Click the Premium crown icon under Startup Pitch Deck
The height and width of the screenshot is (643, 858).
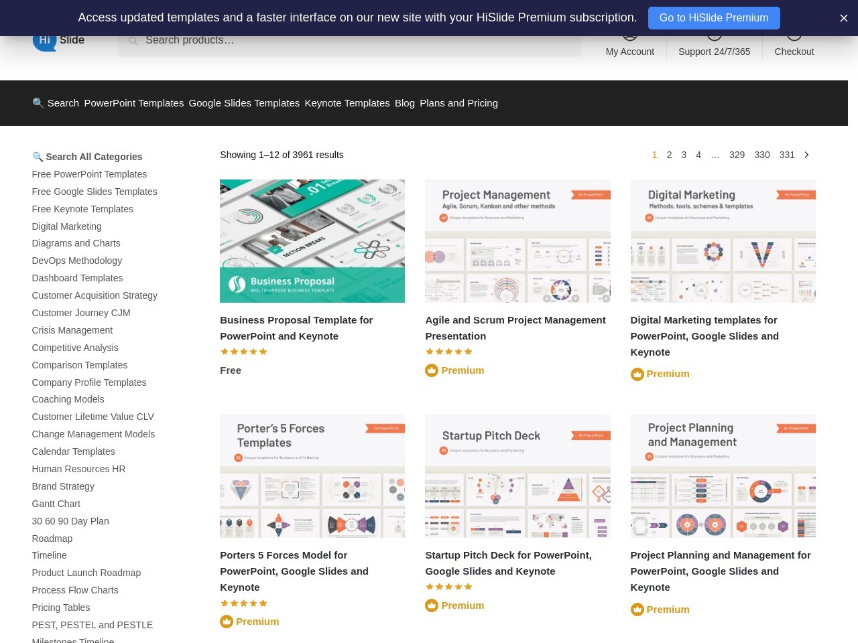(x=432, y=605)
